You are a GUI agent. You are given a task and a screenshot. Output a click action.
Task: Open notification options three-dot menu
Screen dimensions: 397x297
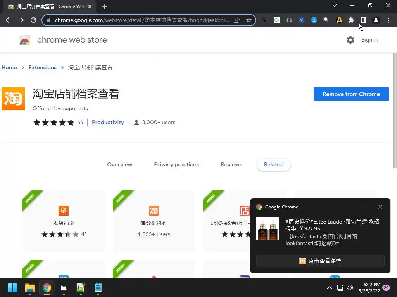click(364, 207)
